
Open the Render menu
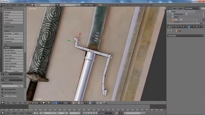tap(13, 5)
